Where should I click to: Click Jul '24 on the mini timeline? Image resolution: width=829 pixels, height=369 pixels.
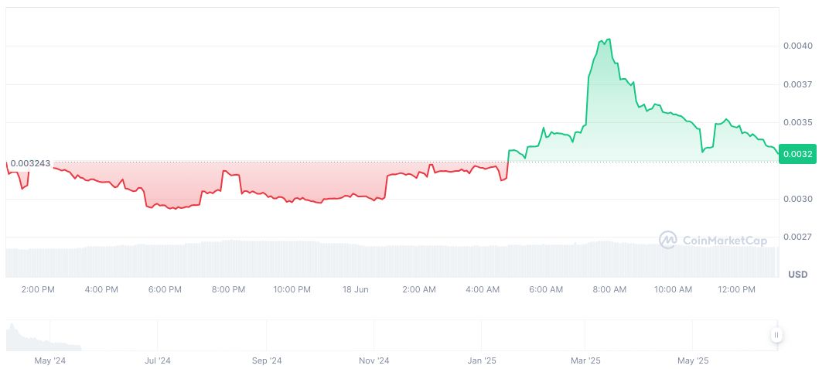click(x=157, y=360)
